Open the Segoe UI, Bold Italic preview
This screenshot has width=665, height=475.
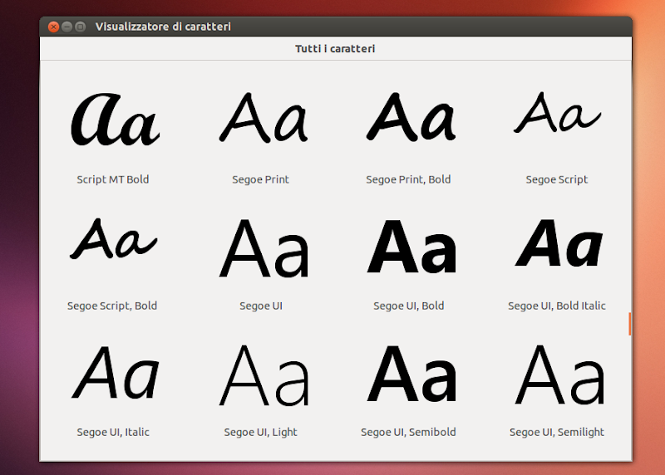tap(559, 242)
